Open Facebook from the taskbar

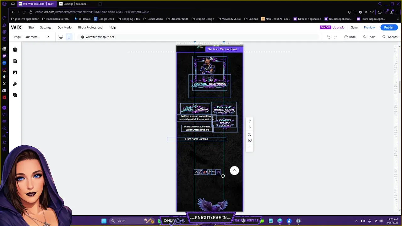click(x=289, y=221)
